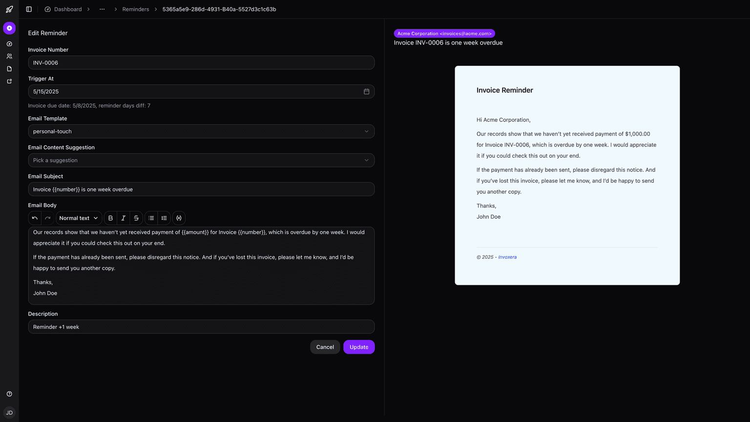Click the export icon in the sidebar
750x422 pixels.
pos(9,81)
